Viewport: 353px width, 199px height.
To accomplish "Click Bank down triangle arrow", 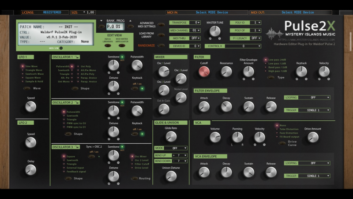I will pyautogui.click(x=101, y=20).
